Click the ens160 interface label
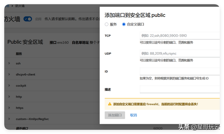 [63, 43]
